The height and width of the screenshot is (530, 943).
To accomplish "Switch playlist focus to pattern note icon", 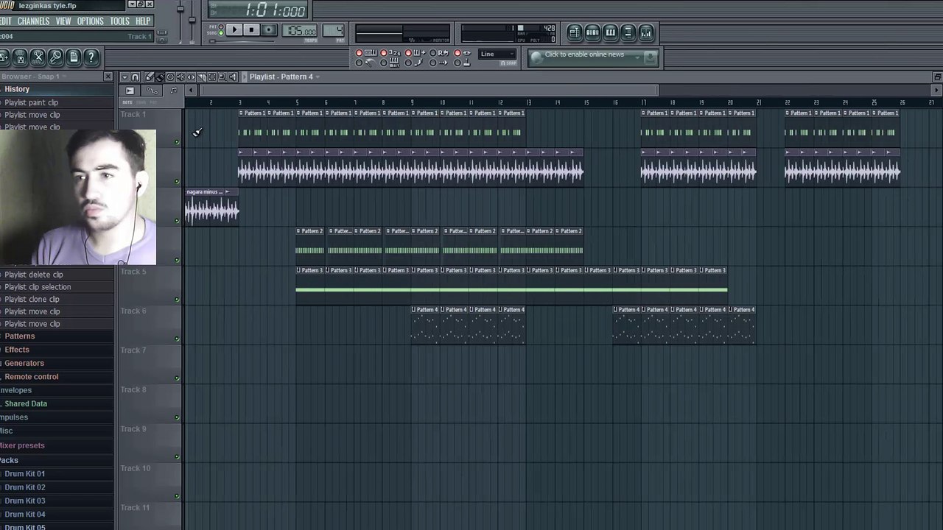I will coord(173,90).
